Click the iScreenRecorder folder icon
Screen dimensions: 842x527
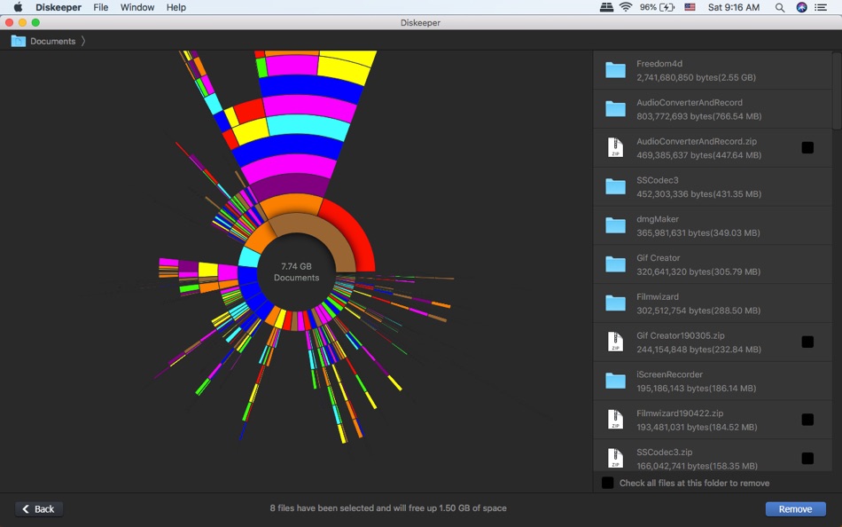[615, 381]
